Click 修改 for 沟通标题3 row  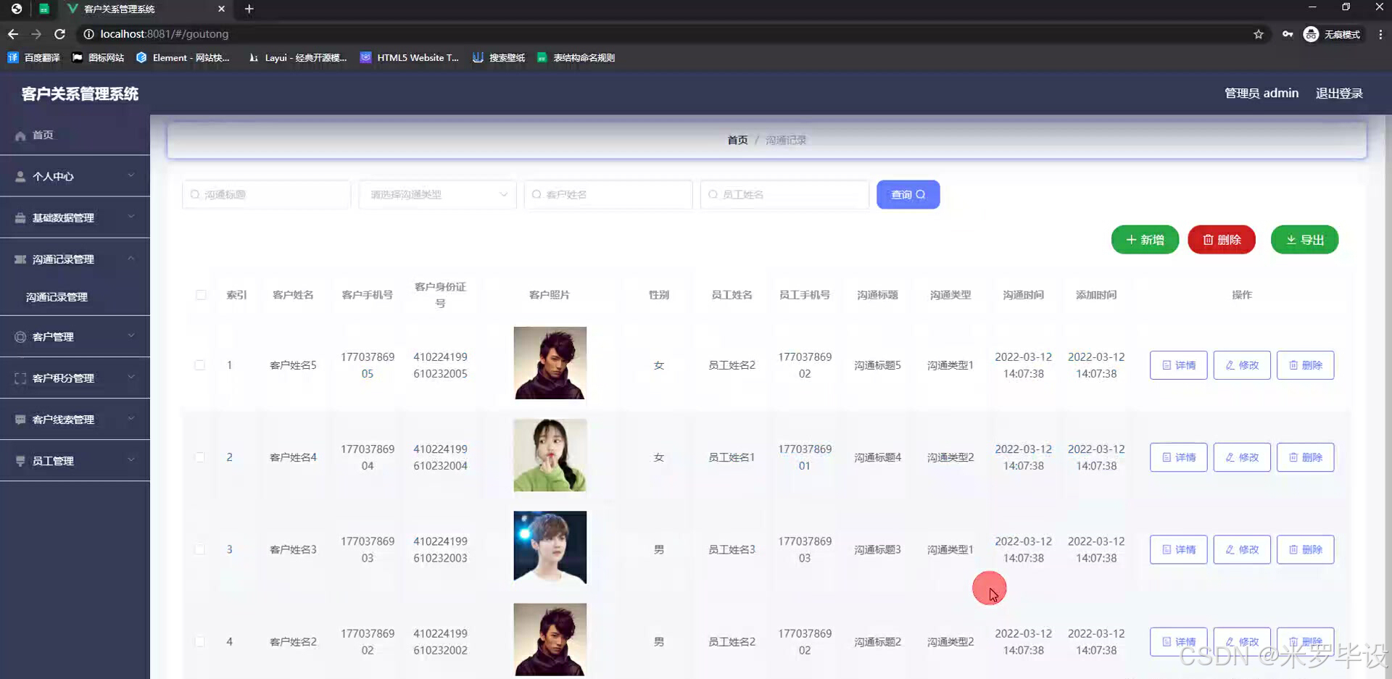(1242, 549)
